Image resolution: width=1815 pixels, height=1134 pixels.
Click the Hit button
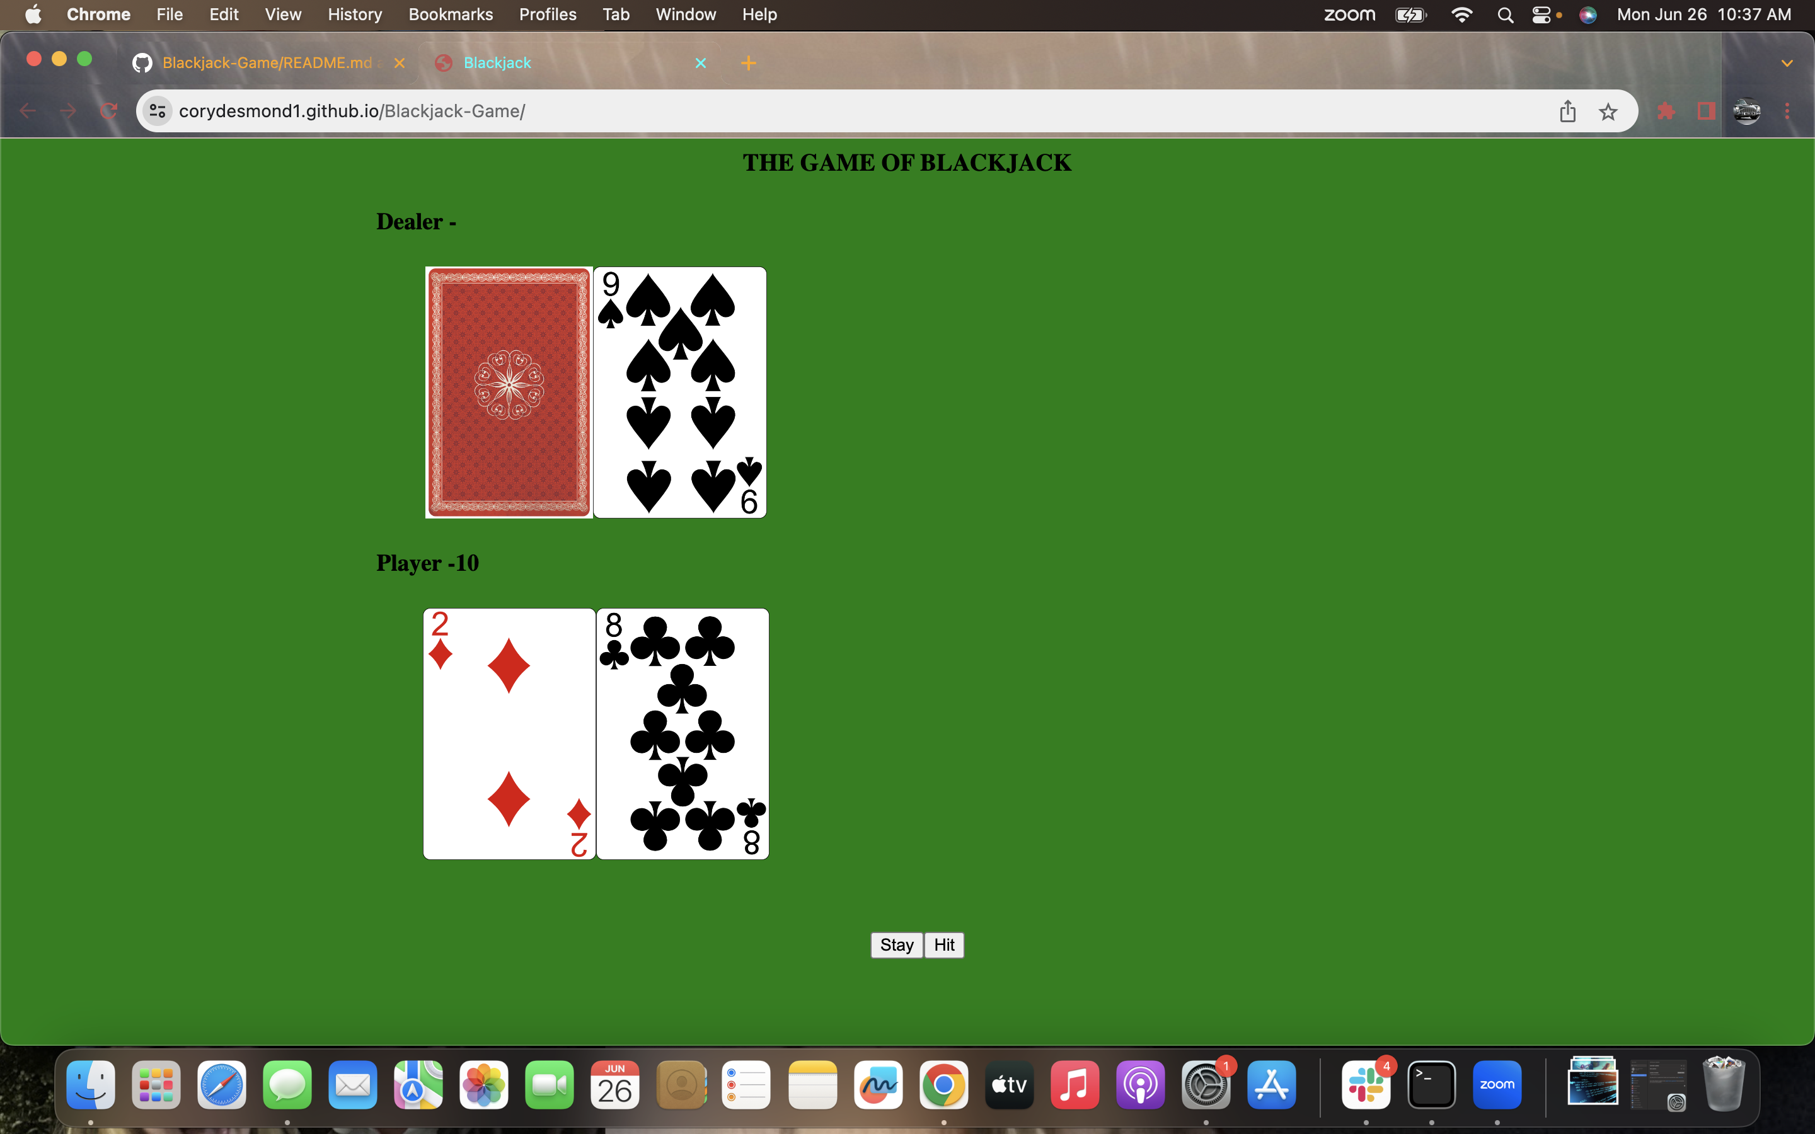(x=943, y=945)
